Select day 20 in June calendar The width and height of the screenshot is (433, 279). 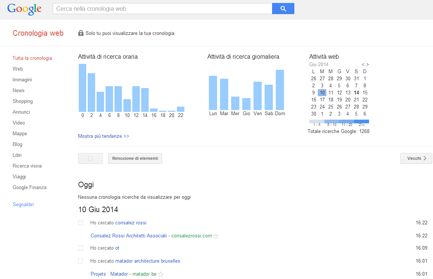[x=348, y=100]
